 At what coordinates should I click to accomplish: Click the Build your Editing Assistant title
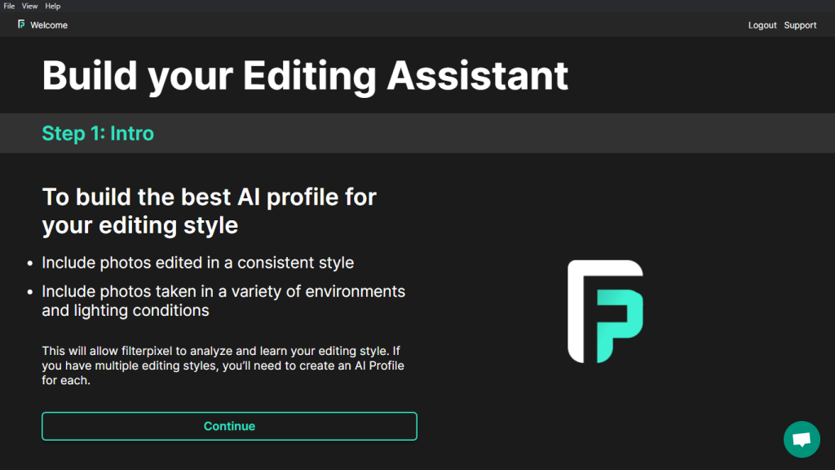(305, 75)
